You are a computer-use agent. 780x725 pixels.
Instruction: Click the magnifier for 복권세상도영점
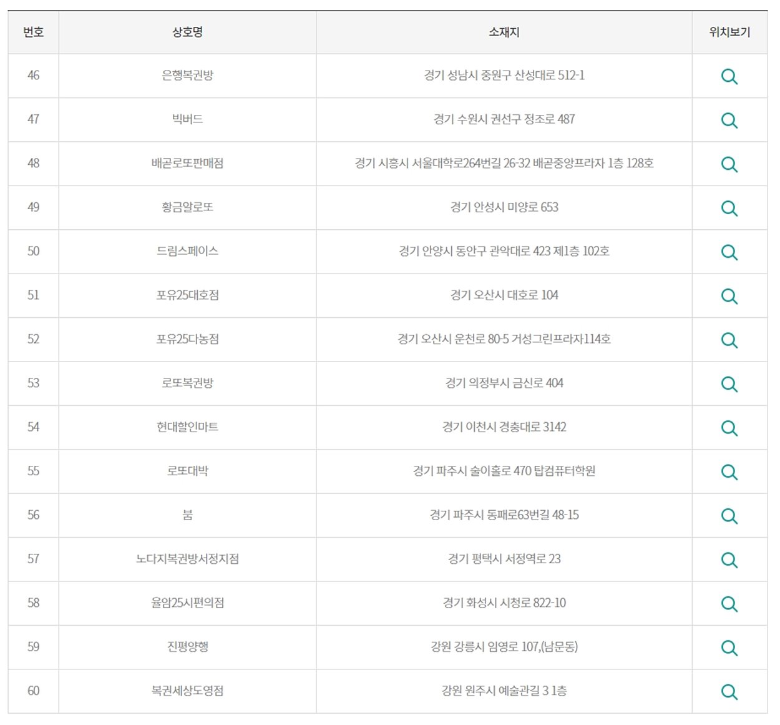pos(729,691)
